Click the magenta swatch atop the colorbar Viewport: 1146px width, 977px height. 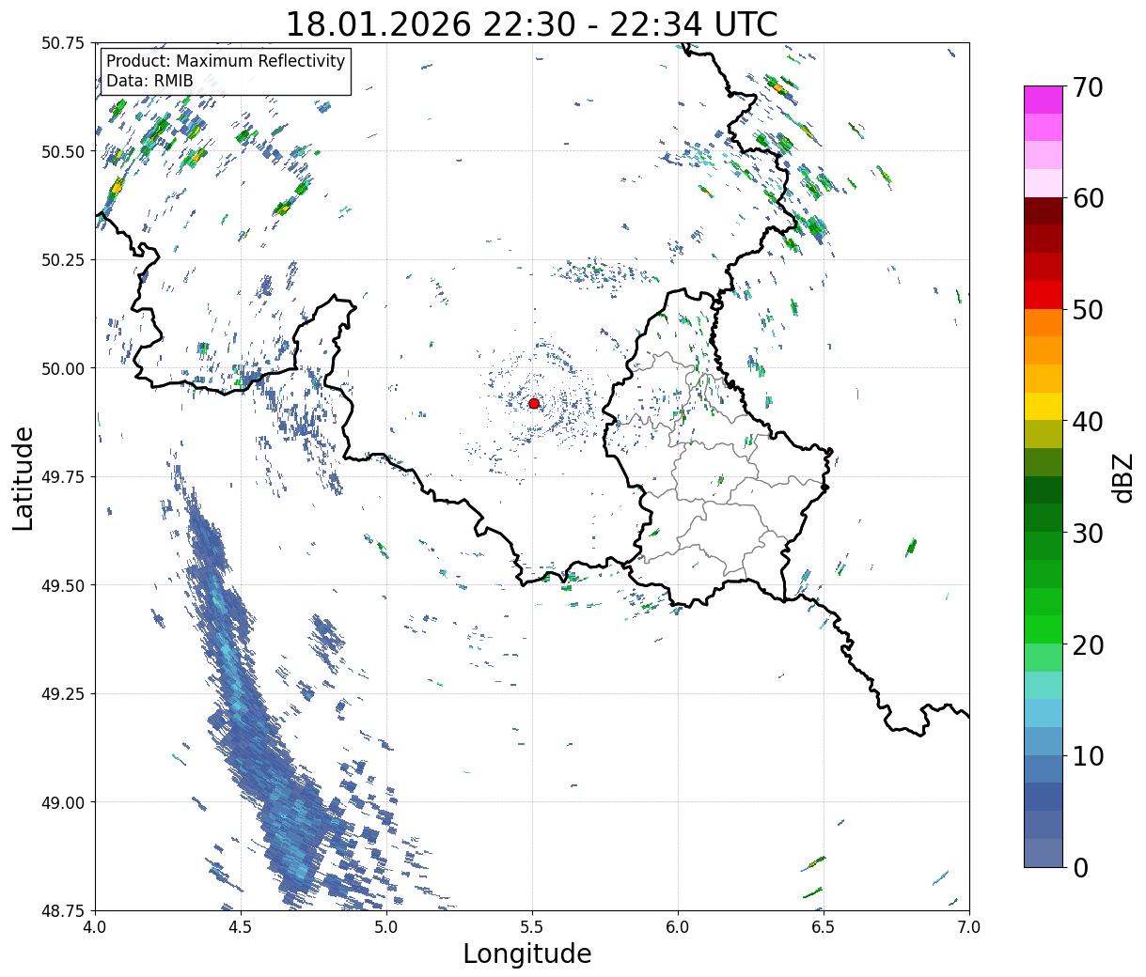tap(1044, 100)
